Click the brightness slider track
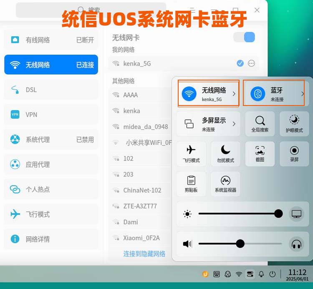 click(x=240, y=214)
